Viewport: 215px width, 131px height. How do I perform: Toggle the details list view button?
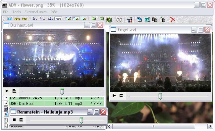(x=58, y=19)
